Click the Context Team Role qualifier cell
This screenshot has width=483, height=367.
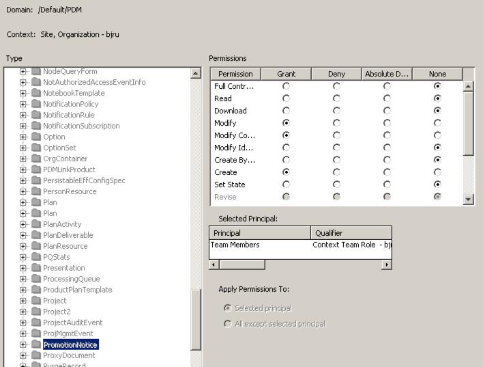[x=352, y=245]
